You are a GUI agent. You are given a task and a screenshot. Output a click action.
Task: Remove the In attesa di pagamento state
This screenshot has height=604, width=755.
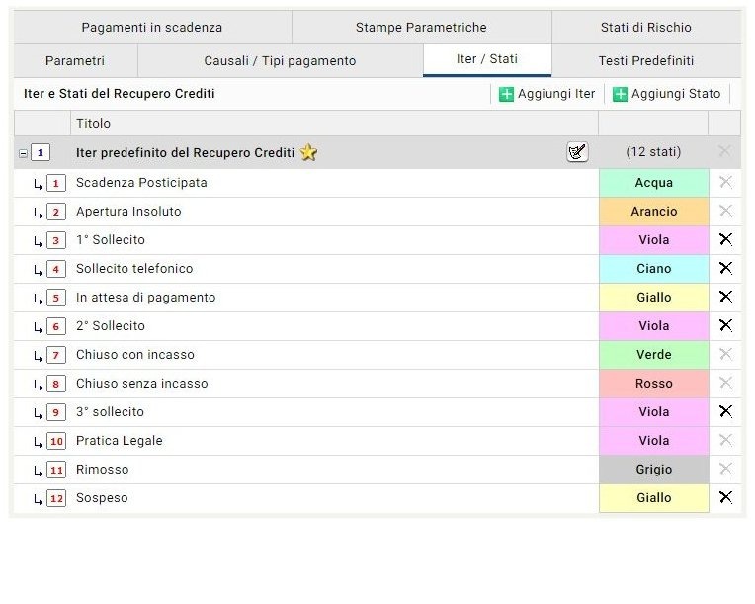tap(725, 297)
